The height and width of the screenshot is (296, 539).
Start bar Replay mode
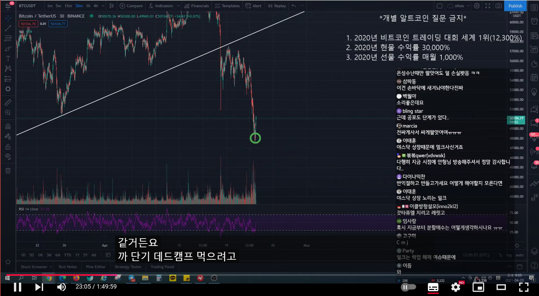click(277, 6)
